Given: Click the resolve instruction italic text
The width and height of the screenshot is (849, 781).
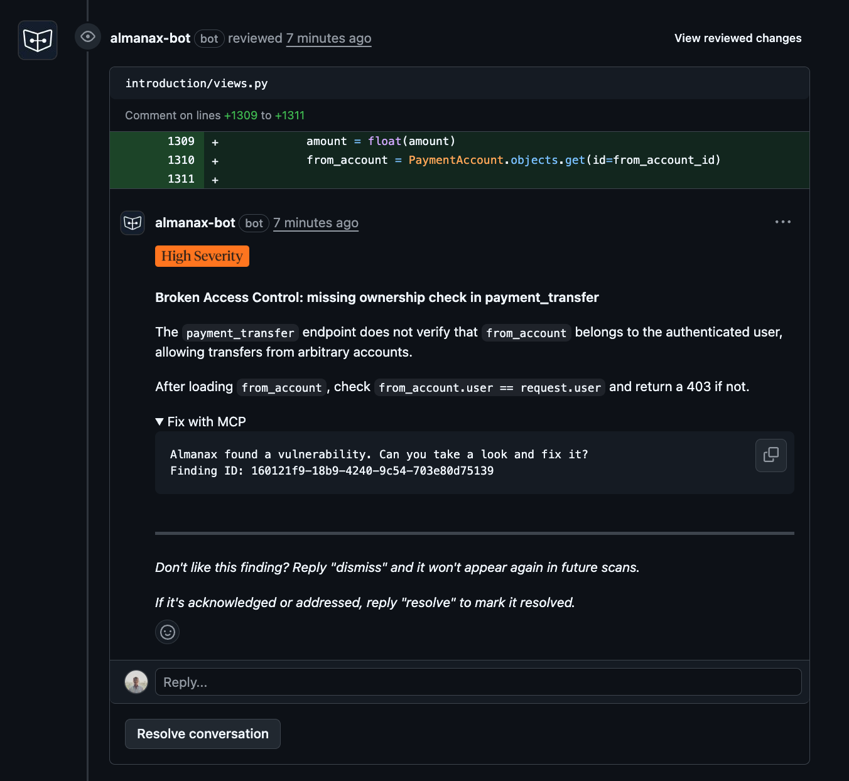Looking at the screenshot, I should pos(365,603).
